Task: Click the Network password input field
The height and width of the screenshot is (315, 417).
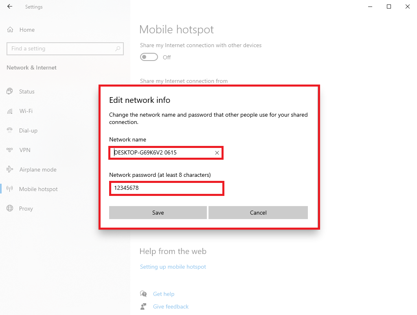Action: click(x=167, y=189)
